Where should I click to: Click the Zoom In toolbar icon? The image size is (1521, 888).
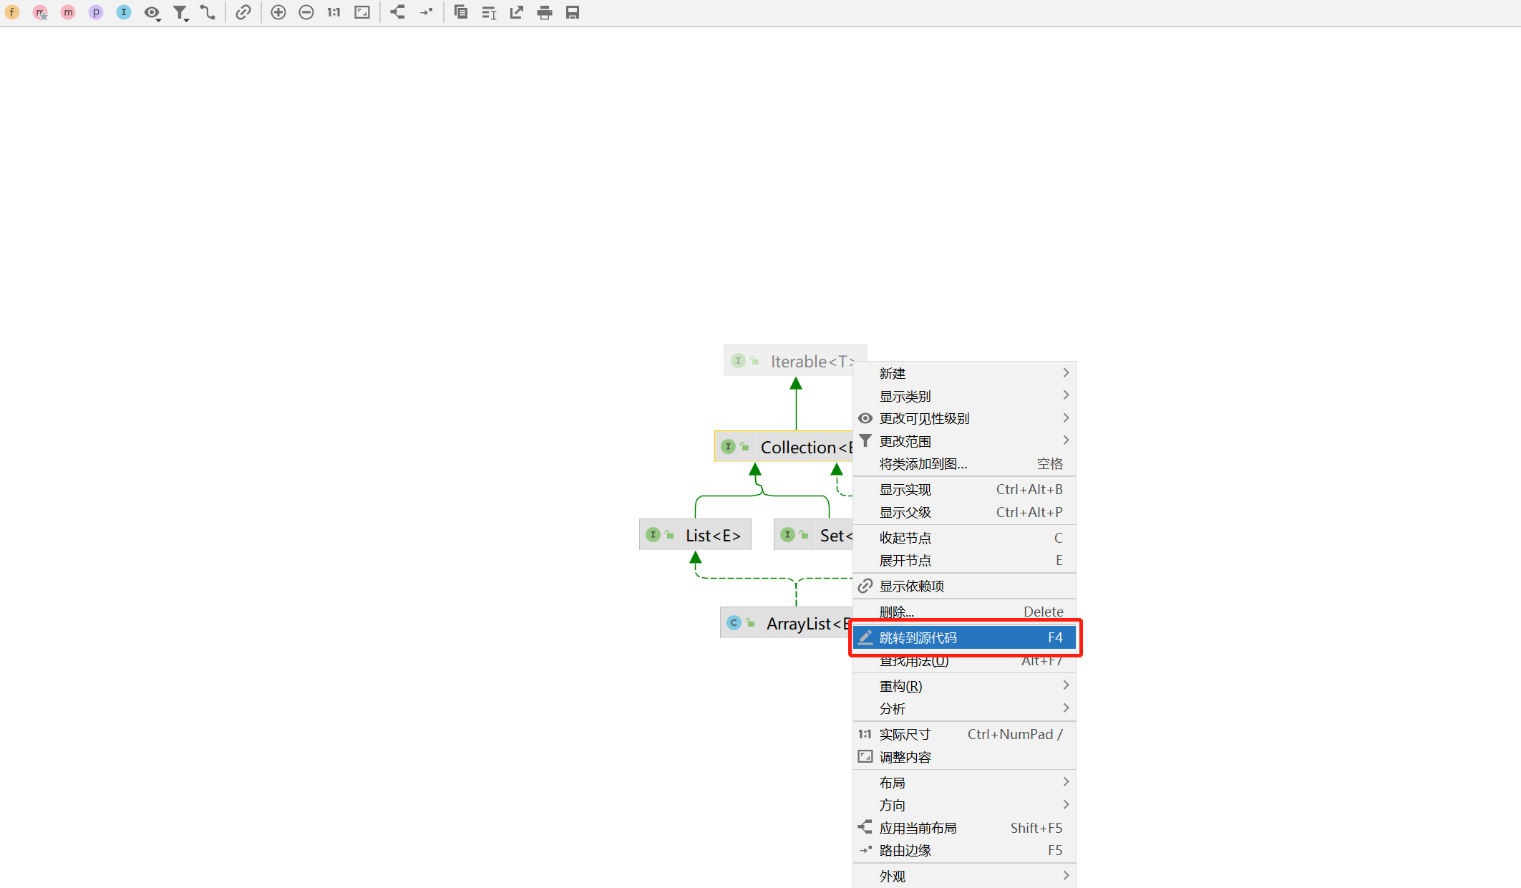tap(278, 12)
